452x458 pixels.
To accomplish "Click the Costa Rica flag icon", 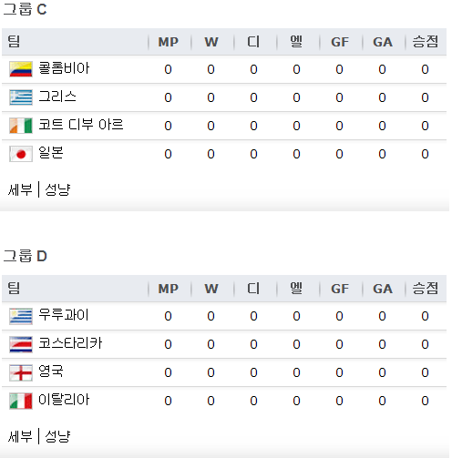I will pyautogui.click(x=21, y=344).
